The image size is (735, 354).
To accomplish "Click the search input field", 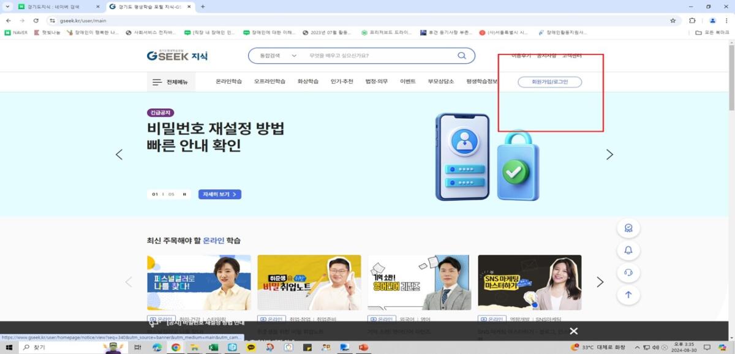I will (380, 56).
